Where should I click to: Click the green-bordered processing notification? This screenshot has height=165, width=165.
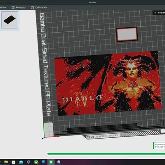(159, 146)
